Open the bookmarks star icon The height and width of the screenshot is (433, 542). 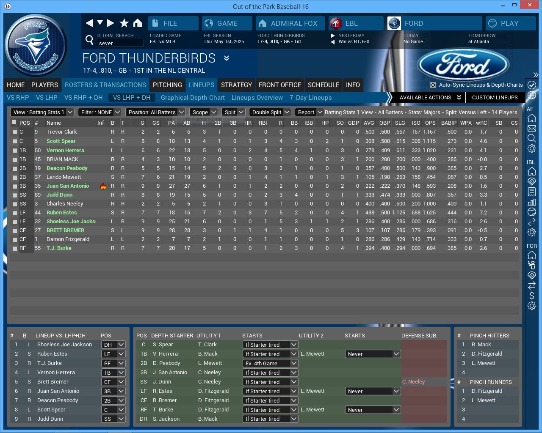click(x=124, y=23)
